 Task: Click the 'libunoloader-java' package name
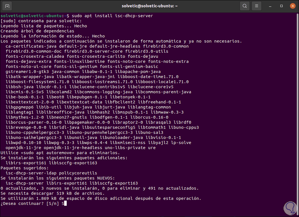121,138
